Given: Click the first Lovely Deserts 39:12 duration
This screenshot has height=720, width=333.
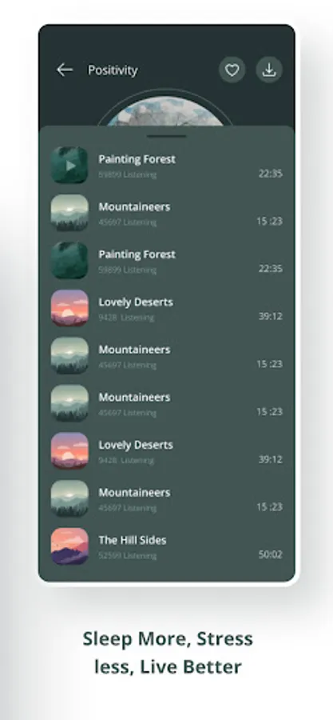Looking at the screenshot, I should [270, 316].
